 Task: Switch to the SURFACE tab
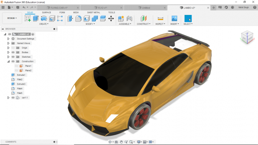pyautogui.click(x=47, y=12)
